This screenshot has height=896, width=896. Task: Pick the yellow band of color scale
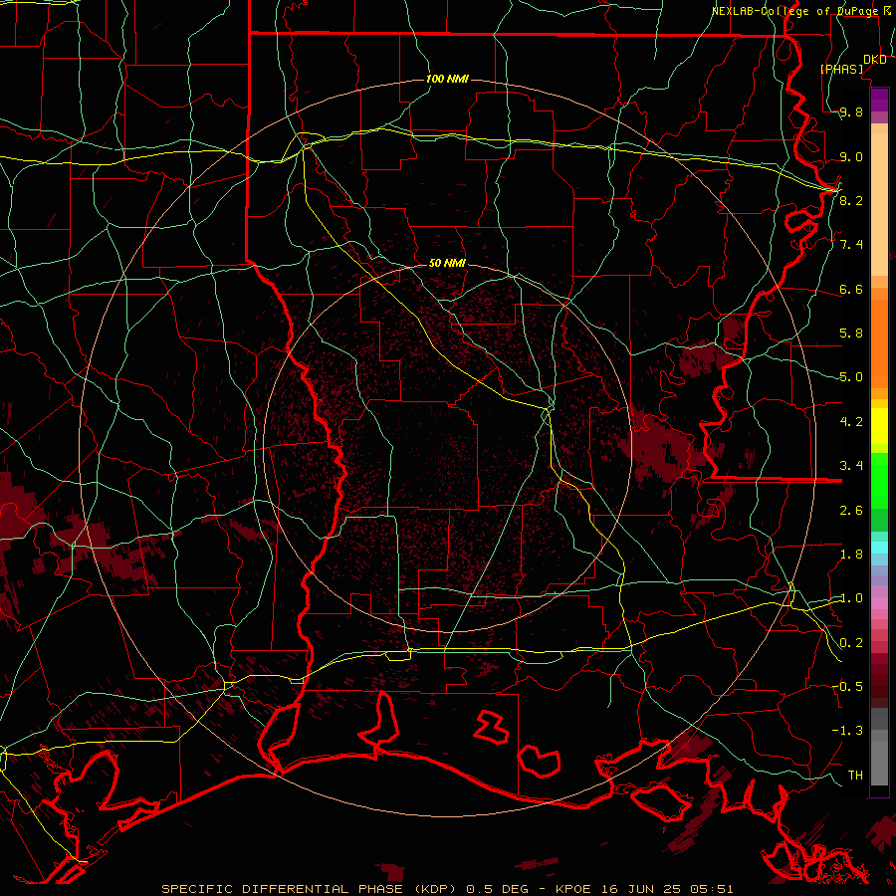tap(879, 426)
